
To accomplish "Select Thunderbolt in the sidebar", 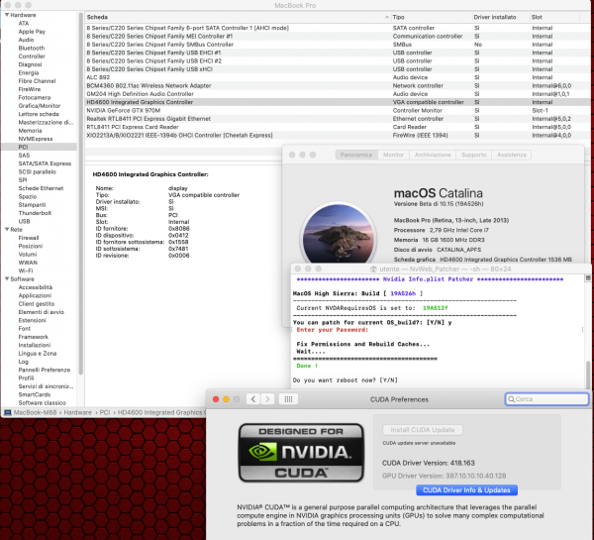I will tap(35, 213).
